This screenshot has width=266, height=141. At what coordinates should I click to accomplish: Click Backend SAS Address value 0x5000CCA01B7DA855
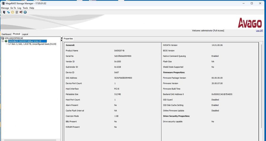pyautogui.click(x=222, y=94)
